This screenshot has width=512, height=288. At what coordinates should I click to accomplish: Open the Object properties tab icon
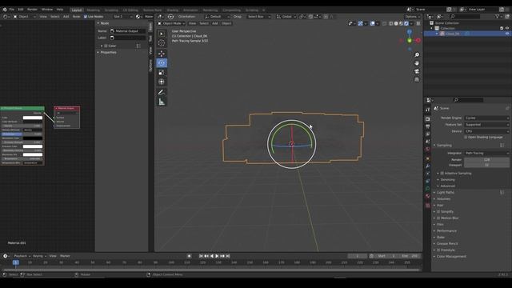(428, 158)
